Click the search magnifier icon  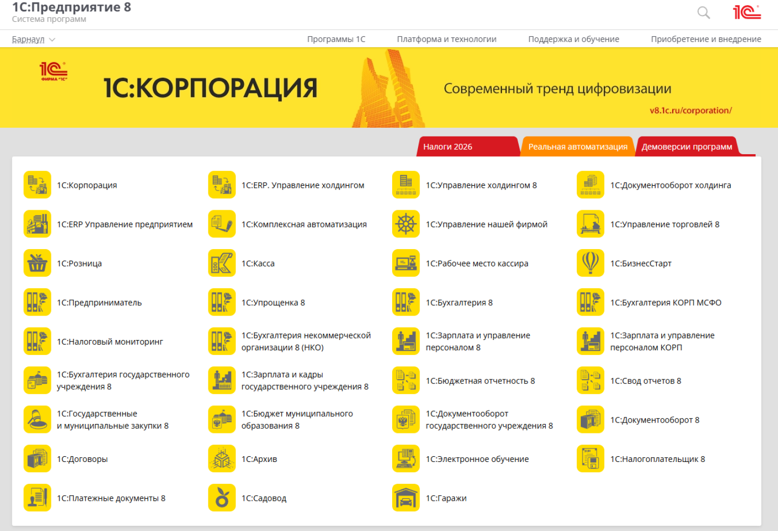coord(703,12)
